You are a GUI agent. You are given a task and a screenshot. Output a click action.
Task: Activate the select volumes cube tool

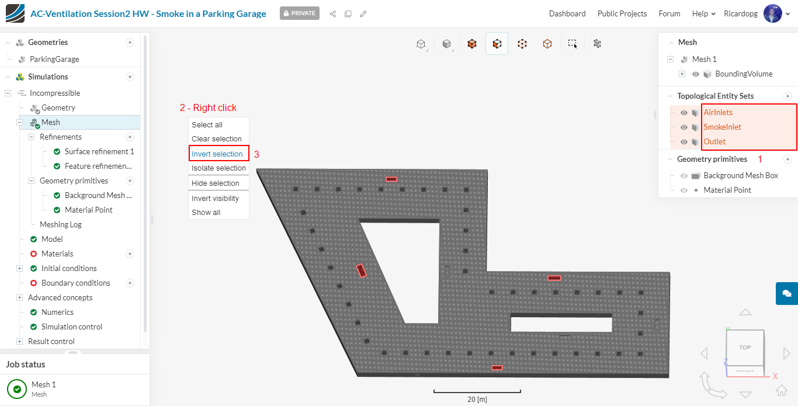click(472, 44)
